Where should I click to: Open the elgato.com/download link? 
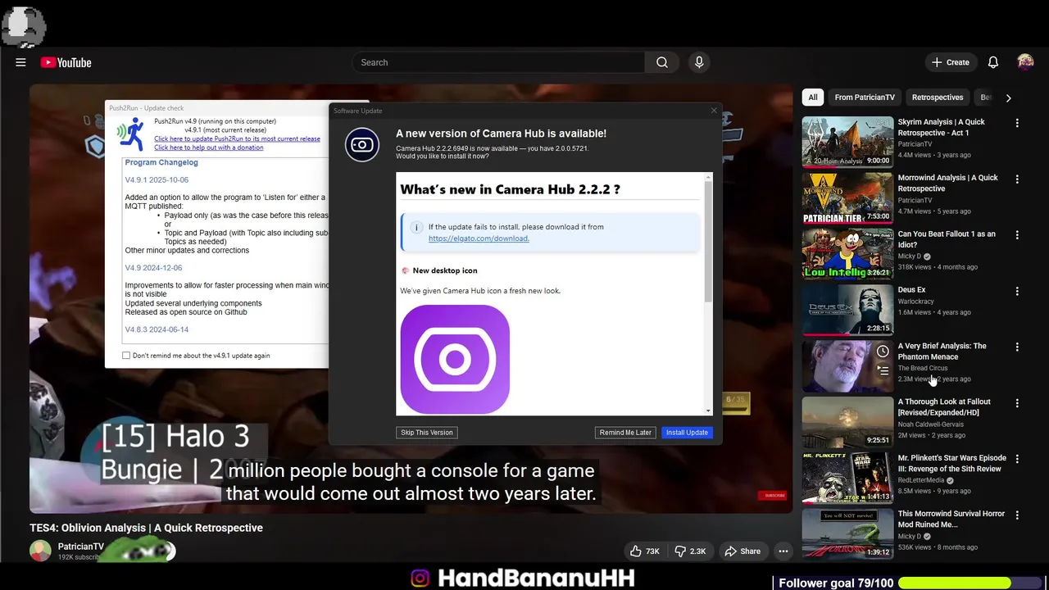click(x=479, y=238)
